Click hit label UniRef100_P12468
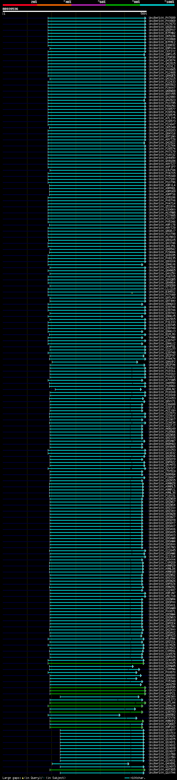 [162, 73]
